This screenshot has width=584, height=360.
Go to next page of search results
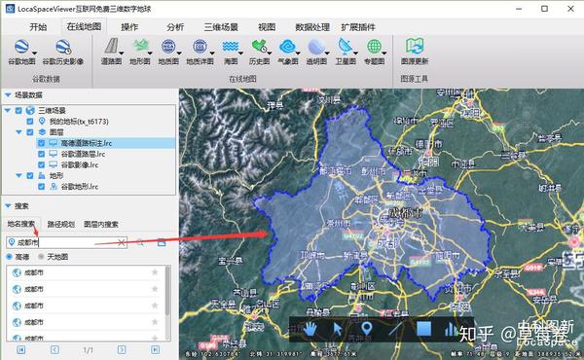[x=122, y=349]
